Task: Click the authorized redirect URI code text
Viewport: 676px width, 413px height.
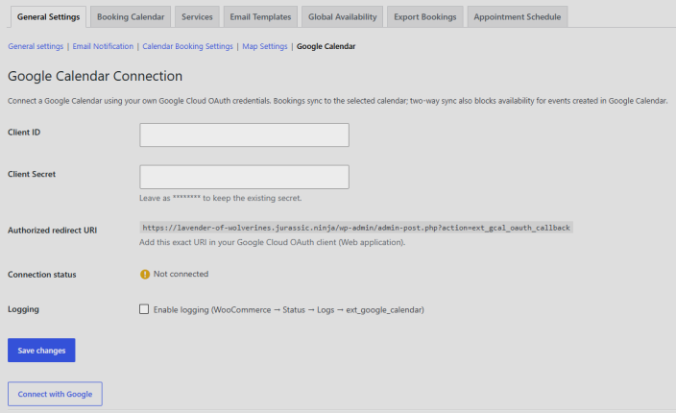Action: coord(356,228)
